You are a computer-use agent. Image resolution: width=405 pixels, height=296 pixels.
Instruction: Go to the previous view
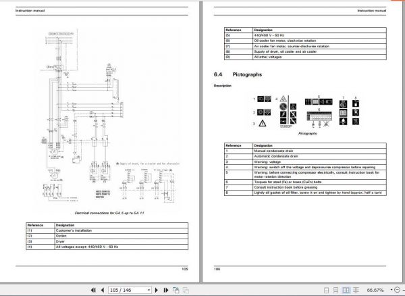(176, 290)
